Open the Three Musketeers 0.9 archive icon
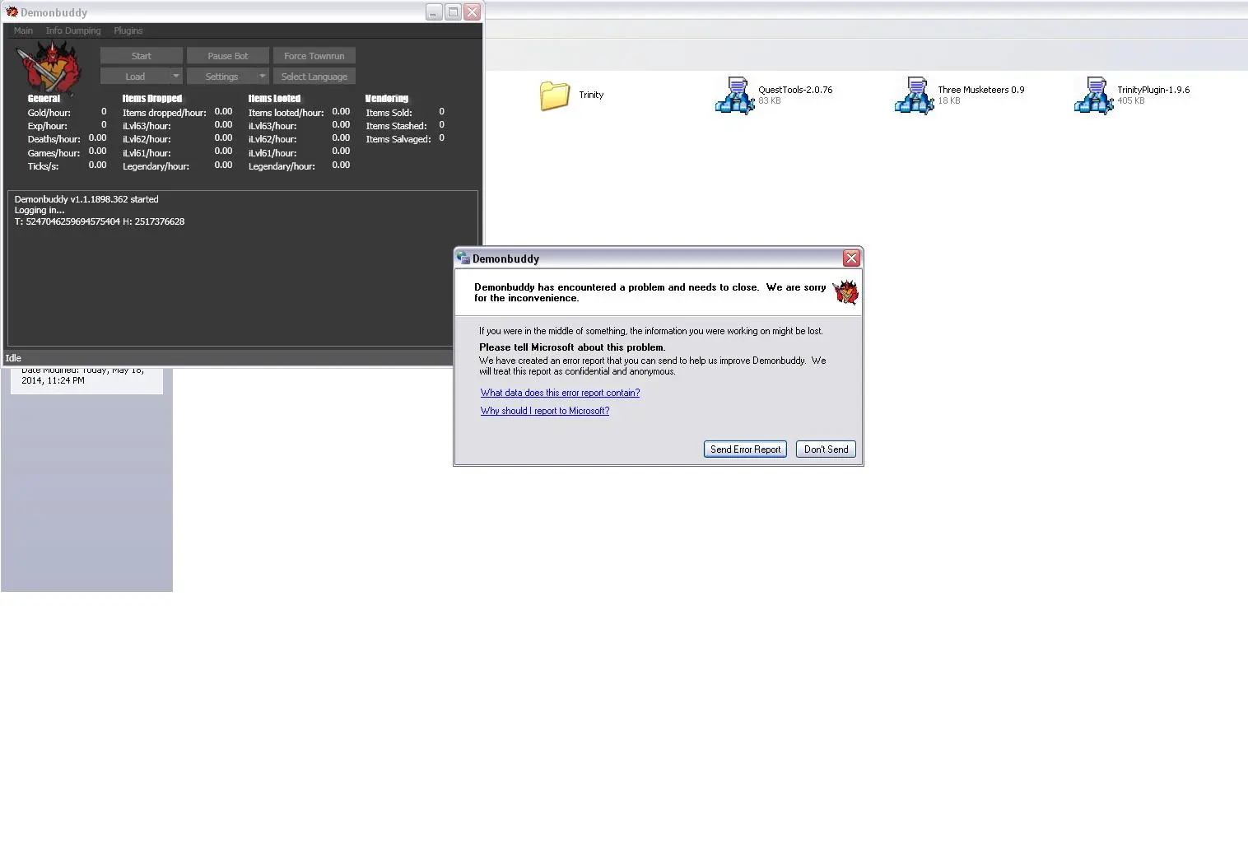Screen dimensions: 1248x843 pyautogui.click(x=914, y=95)
